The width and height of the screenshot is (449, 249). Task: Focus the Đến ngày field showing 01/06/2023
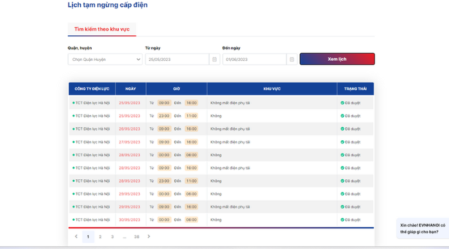[254, 60]
